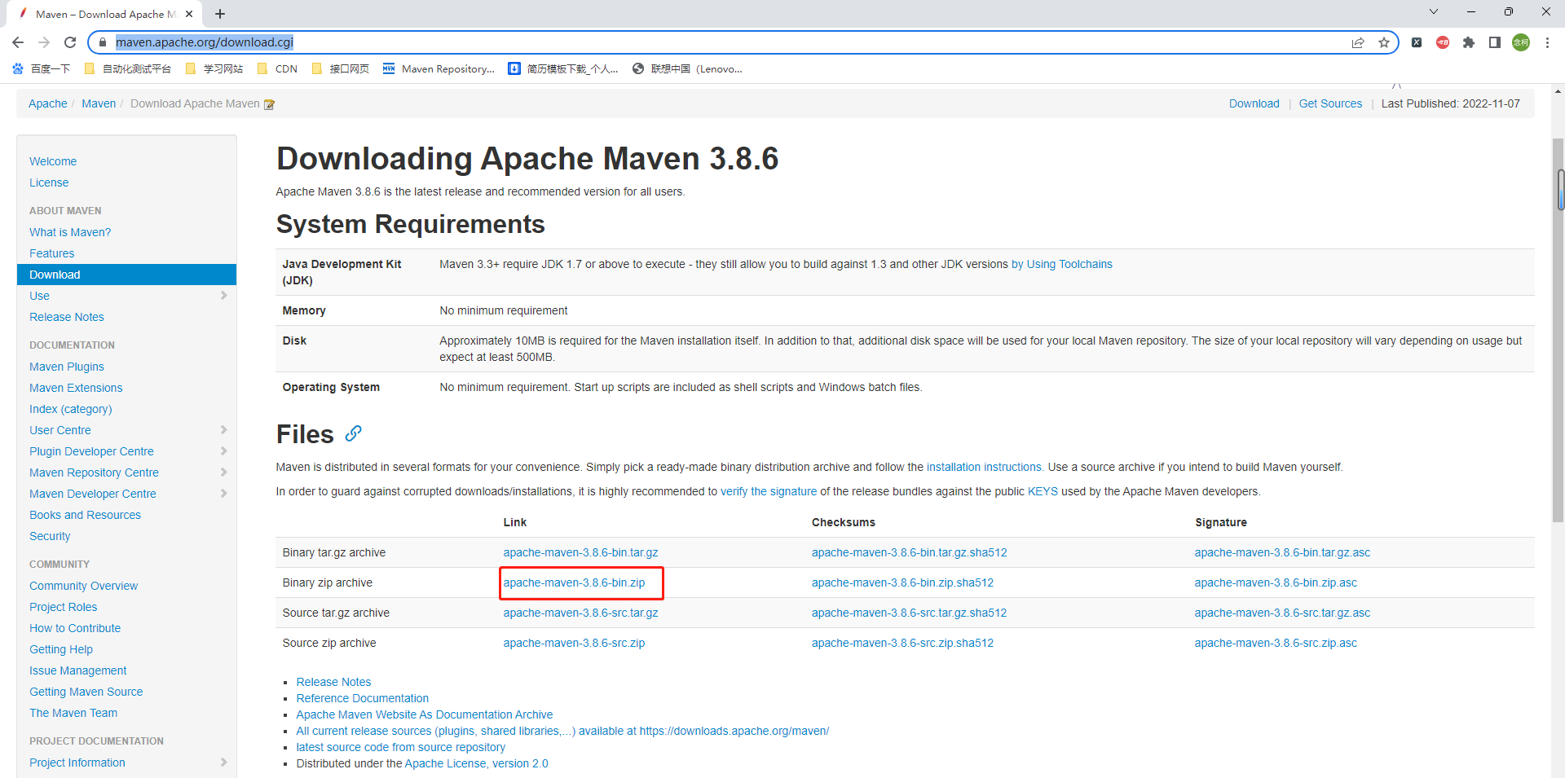The image size is (1565, 778).
Task: Click verify the signature link
Action: (769, 491)
